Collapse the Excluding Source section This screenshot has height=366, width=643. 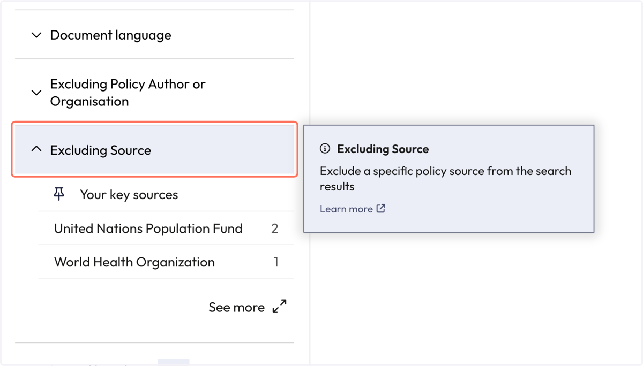(154, 150)
